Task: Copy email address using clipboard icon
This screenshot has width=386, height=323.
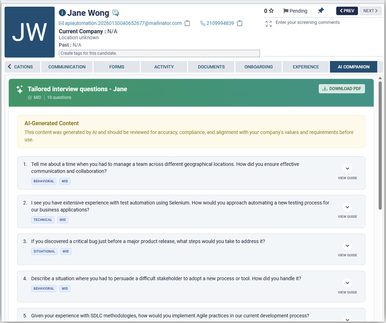Action: 187,23
